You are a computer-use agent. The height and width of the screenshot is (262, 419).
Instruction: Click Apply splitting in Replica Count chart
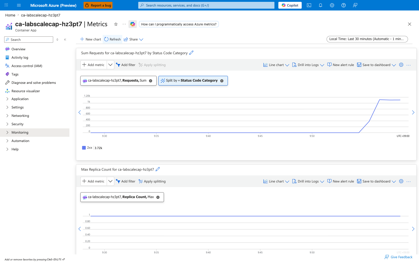pyautogui.click(x=152, y=181)
